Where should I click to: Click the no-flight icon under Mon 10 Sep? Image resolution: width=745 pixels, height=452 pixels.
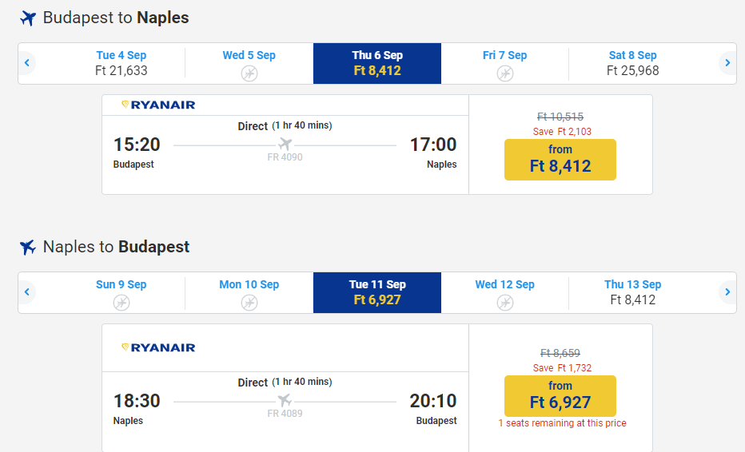coord(249,303)
